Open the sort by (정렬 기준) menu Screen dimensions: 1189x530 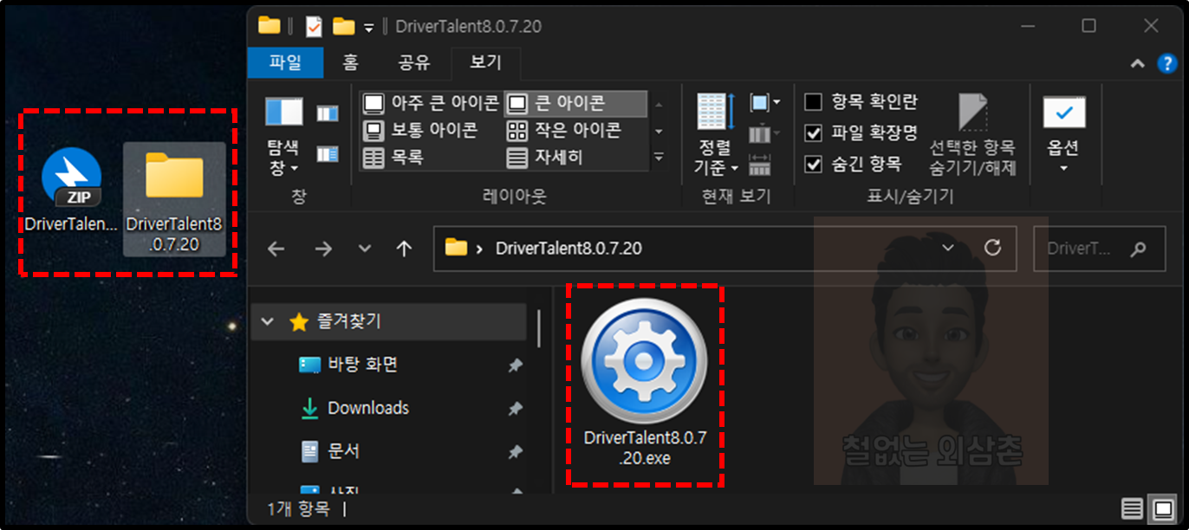[x=716, y=134]
